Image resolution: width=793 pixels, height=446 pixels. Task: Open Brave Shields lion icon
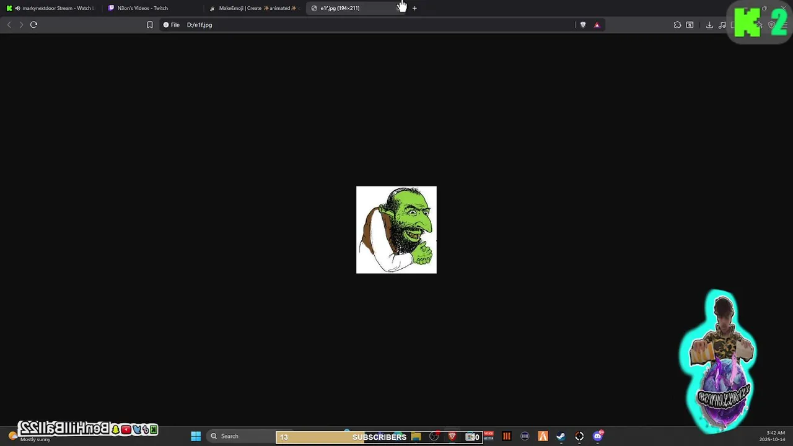[x=583, y=25]
